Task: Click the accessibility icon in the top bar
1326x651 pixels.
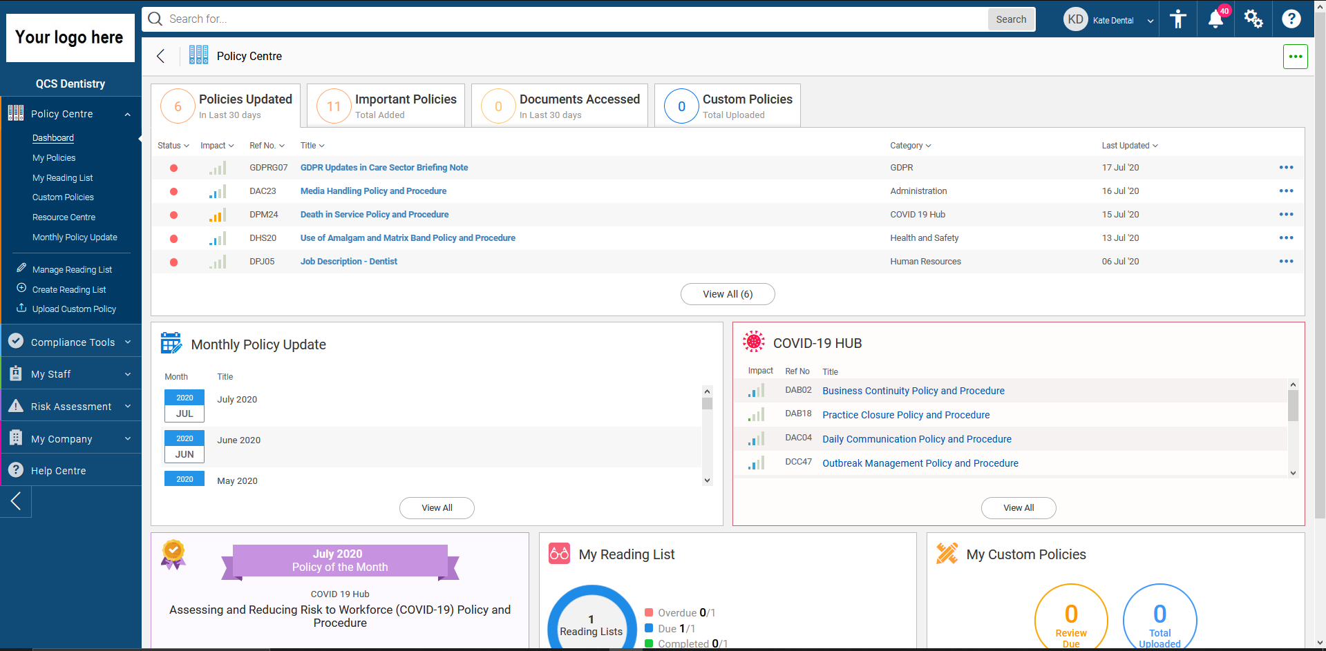Action: click(x=1177, y=19)
